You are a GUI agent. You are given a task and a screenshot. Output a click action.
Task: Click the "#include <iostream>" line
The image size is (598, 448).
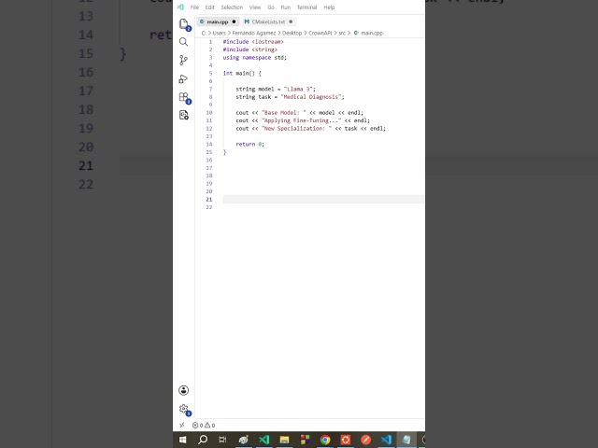click(x=253, y=41)
